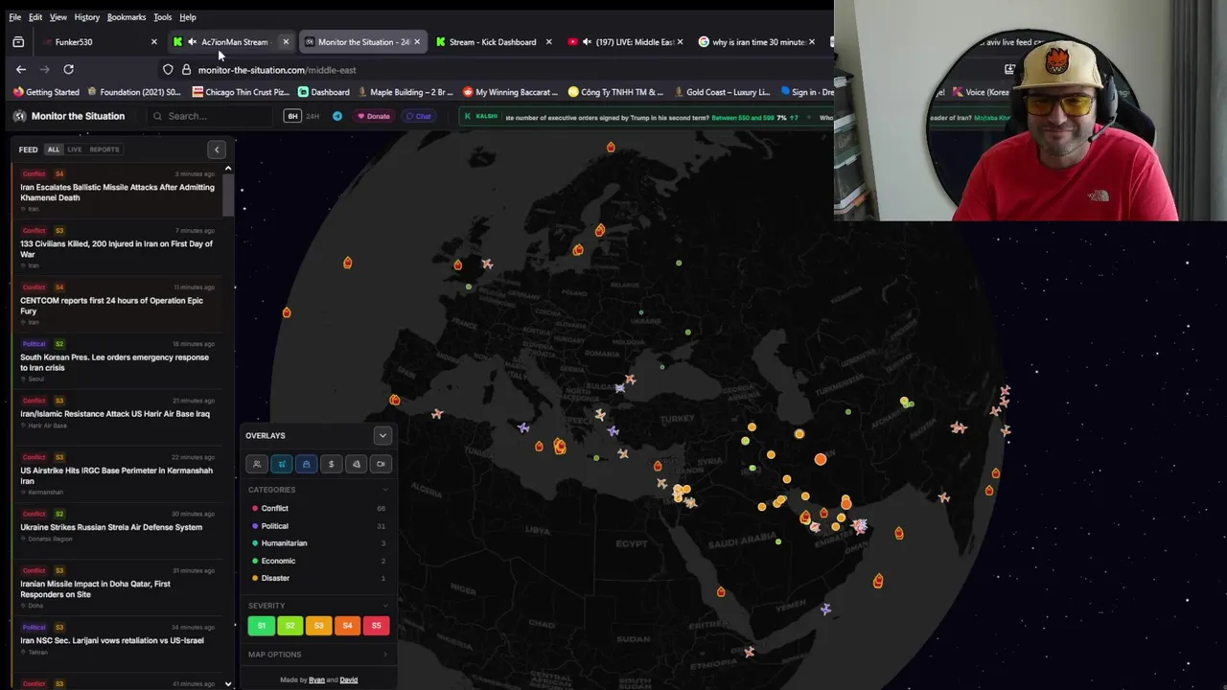
Task: Open the Getting Started bookmark
Action: (46, 92)
